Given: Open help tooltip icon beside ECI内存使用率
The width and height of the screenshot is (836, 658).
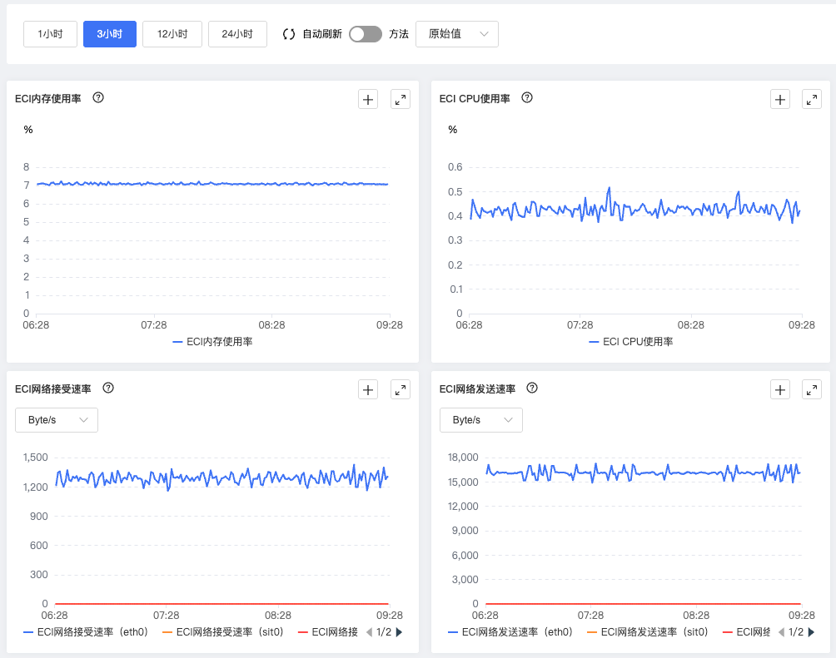Looking at the screenshot, I should [x=98, y=98].
